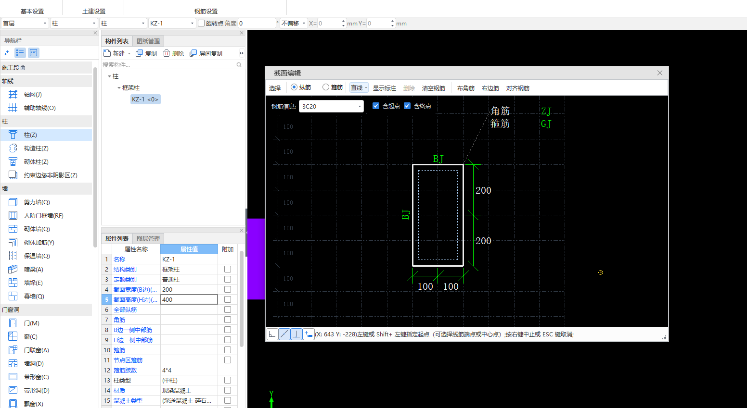Click 显示标注 button
This screenshot has width=747, height=408.
[x=385, y=88]
